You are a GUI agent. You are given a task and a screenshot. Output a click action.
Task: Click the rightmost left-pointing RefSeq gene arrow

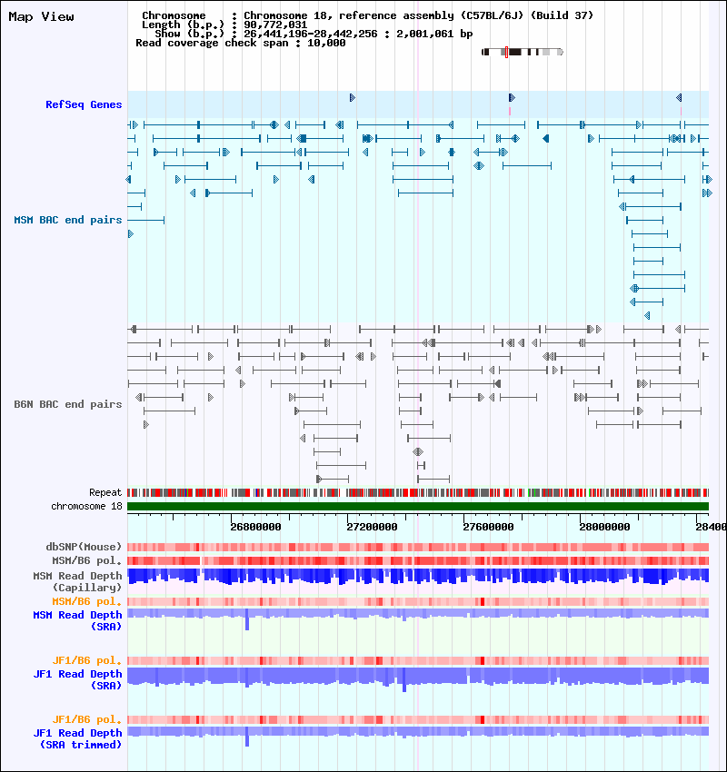click(679, 97)
